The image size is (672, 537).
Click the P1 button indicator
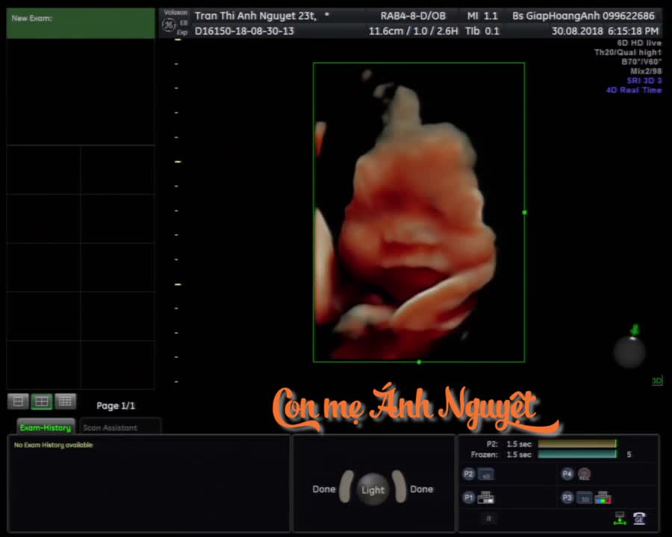click(468, 497)
